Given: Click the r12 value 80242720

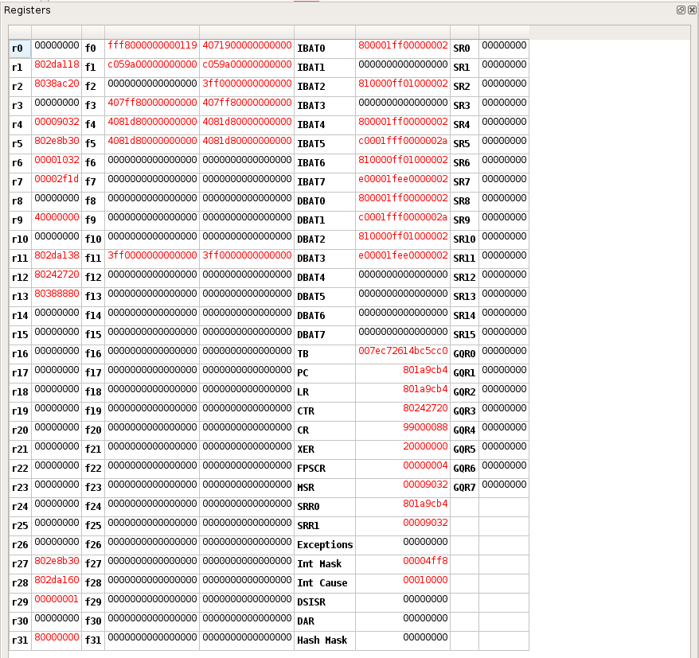Looking at the screenshot, I should [x=57, y=274].
